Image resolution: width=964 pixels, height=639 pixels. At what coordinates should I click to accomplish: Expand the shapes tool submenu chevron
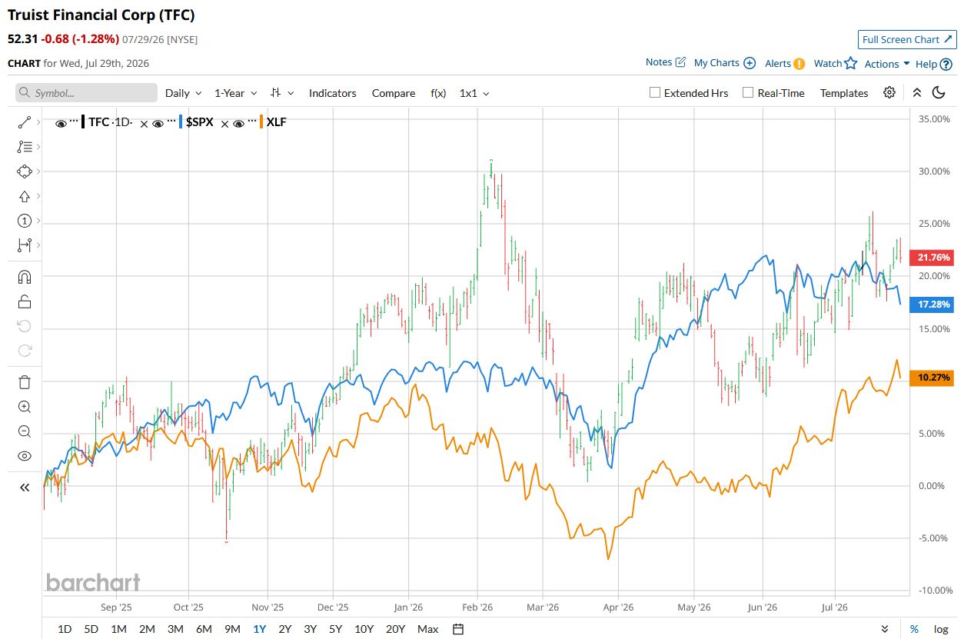click(39, 171)
